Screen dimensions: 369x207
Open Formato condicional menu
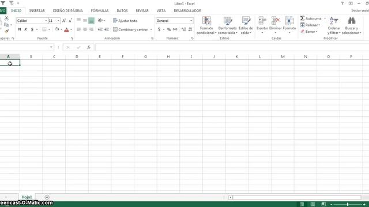(x=206, y=25)
